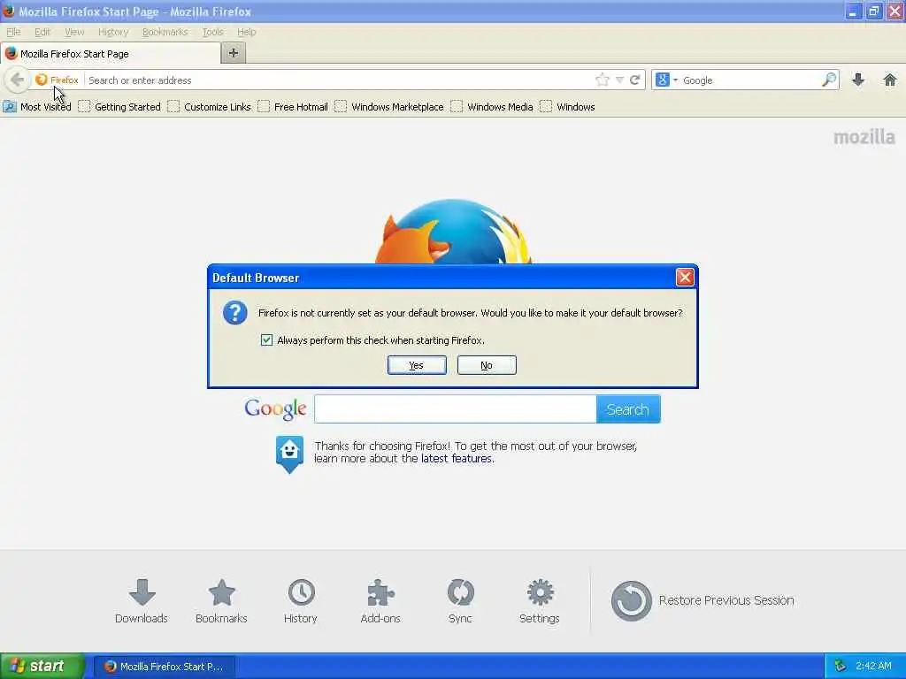Open the File menu
The width and height of the screenshot is (906, 679).
pos(13,32)
